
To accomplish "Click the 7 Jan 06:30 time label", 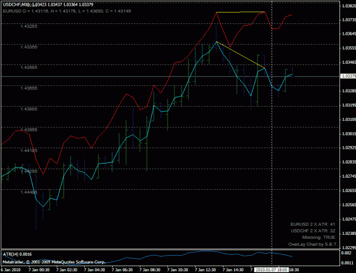I will point(122,270).
